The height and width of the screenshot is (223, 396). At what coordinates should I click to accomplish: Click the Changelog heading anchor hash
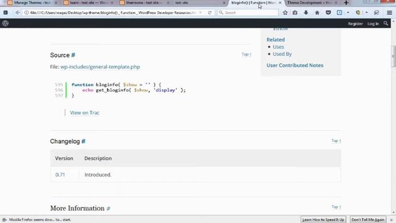pyautogui.click(x=84, y=141)
